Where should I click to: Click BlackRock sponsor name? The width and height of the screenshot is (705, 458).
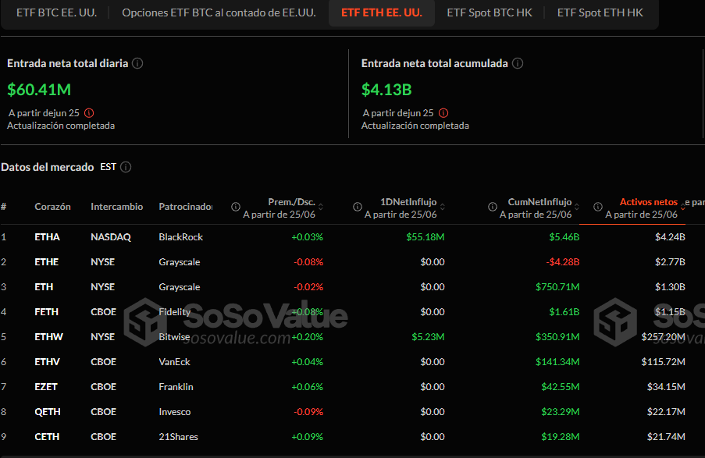[x=181, y=237]
